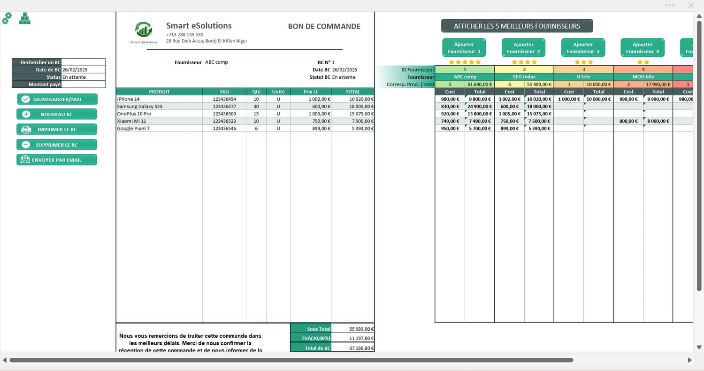Open the three-dots window options menu
The image size is (704, 371).
coord(670,5)
